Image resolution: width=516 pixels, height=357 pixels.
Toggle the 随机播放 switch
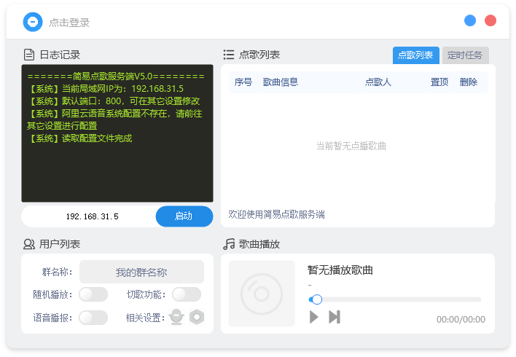tap(93, 294)
